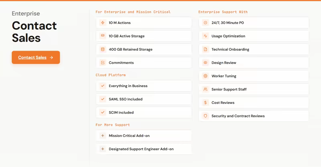Select the Worker Tuning text
321x167 pixels.
(224, 76)
